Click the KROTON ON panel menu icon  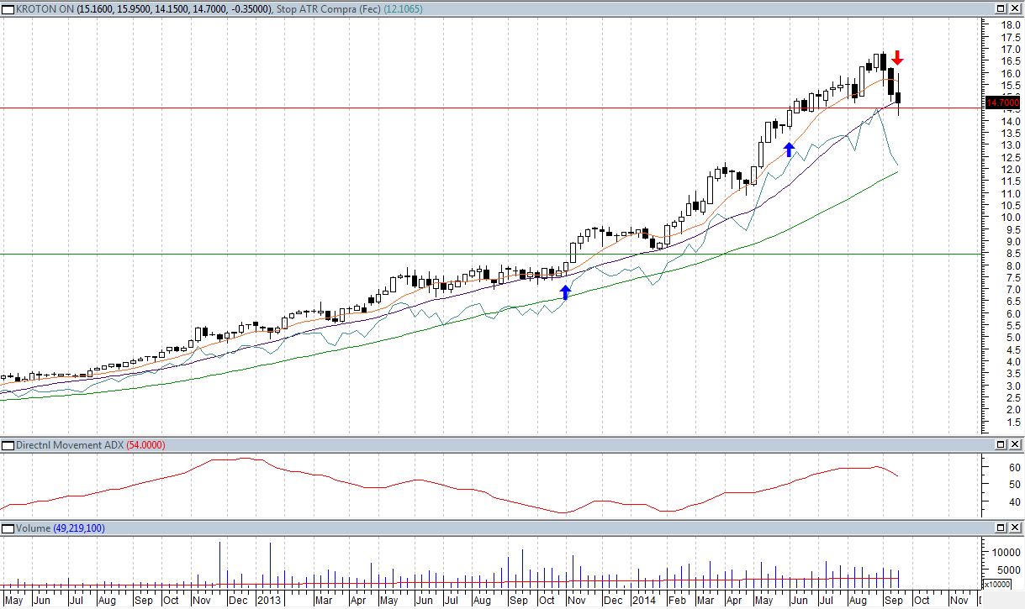pos(8,9)
